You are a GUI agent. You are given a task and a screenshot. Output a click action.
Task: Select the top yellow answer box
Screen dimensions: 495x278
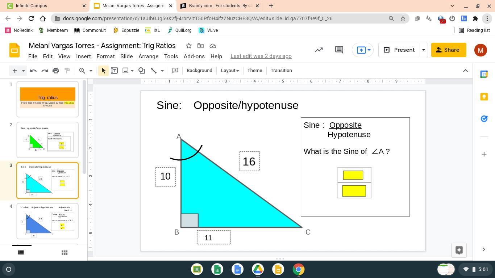point(353,175)
